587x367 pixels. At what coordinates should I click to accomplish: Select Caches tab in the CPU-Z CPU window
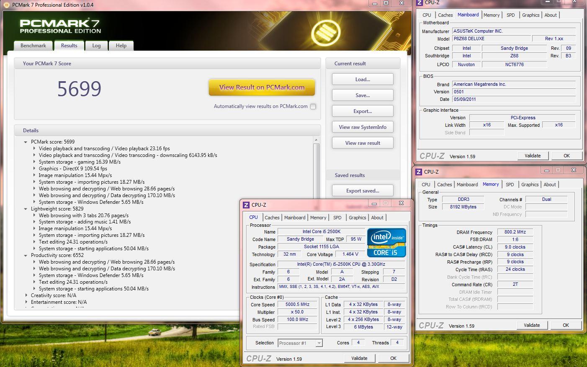(x=272, y=218)
